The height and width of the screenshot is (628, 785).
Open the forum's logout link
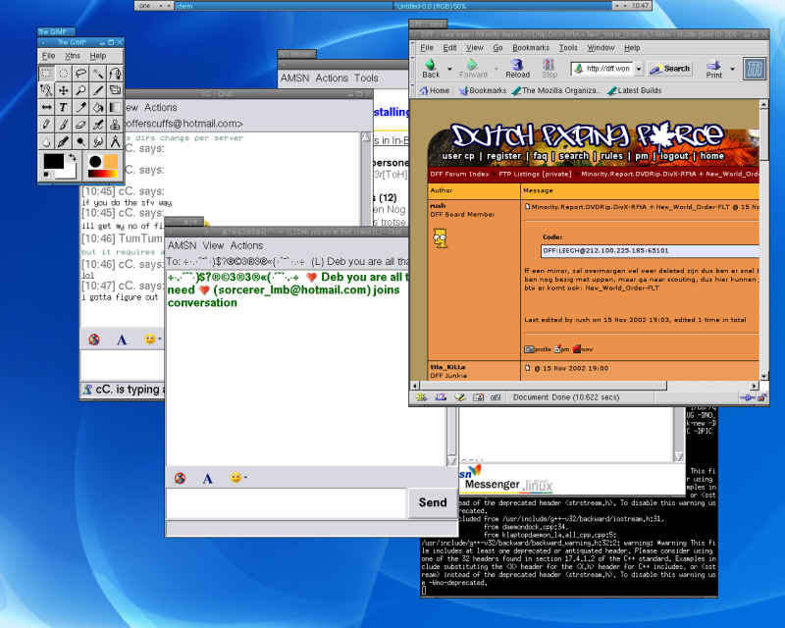674,156
